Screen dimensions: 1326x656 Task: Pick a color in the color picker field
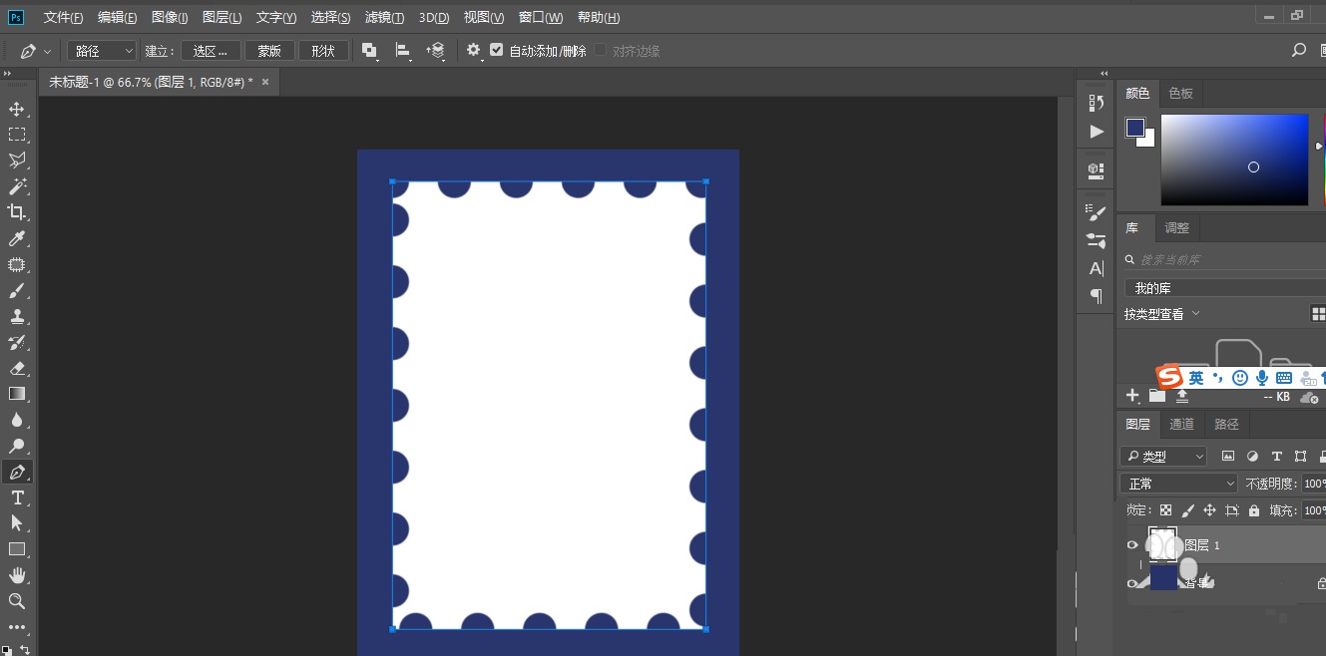(x=1234, y=160)
